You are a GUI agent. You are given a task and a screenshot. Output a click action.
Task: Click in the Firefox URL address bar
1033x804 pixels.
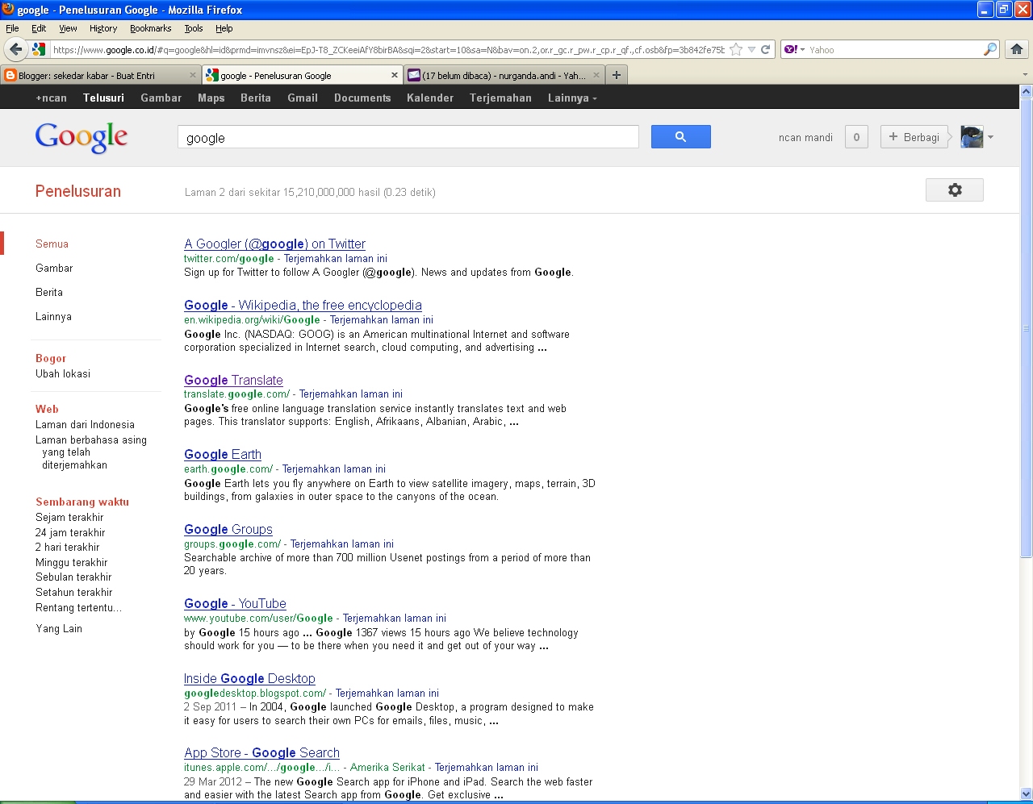click(x=387, y=49)
